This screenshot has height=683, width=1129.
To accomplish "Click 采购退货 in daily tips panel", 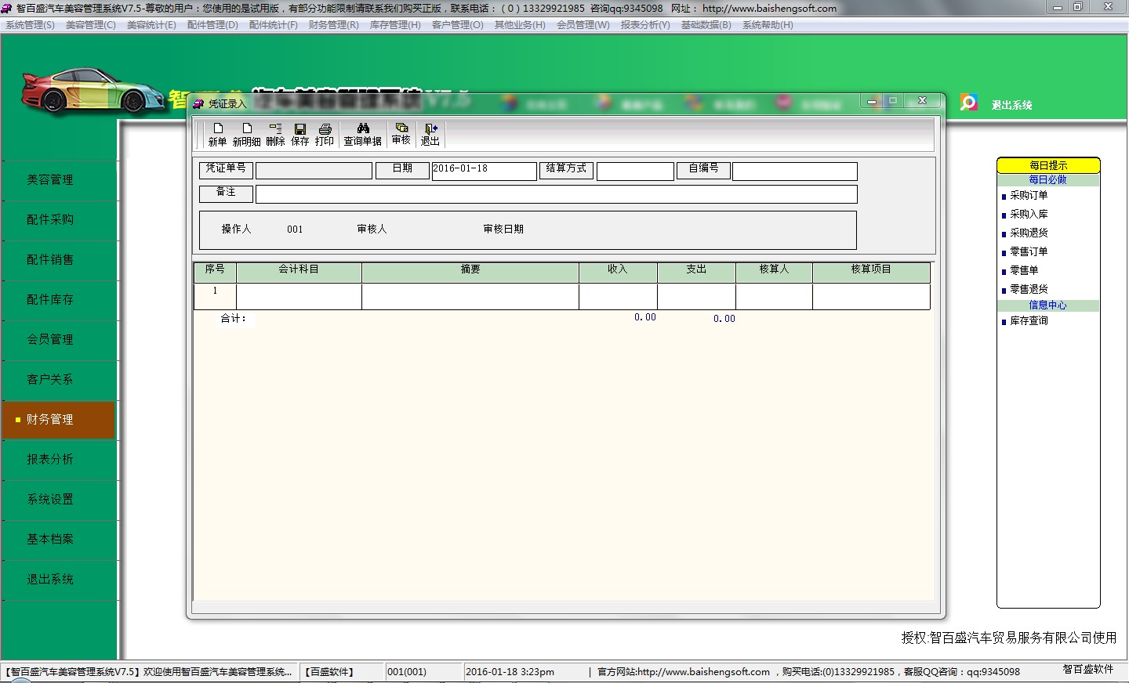I will [x=1028, y=233].
